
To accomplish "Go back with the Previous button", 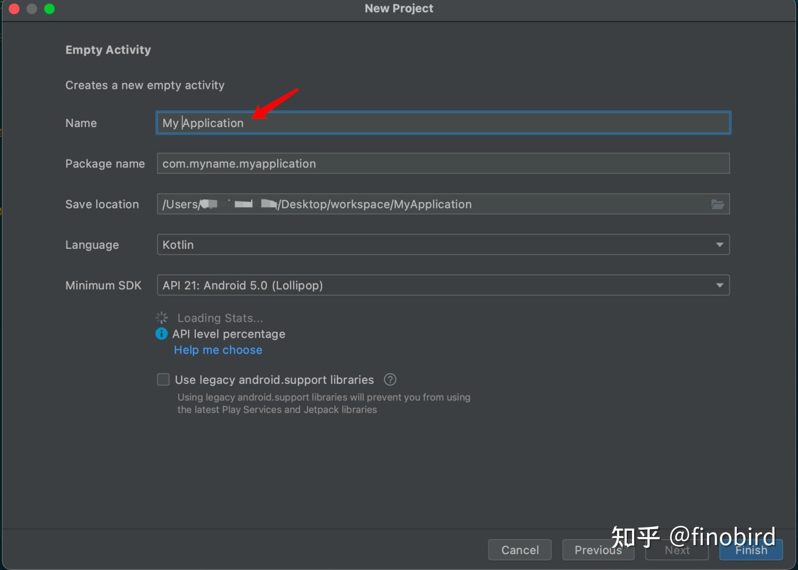I will (x=598, y=550).
